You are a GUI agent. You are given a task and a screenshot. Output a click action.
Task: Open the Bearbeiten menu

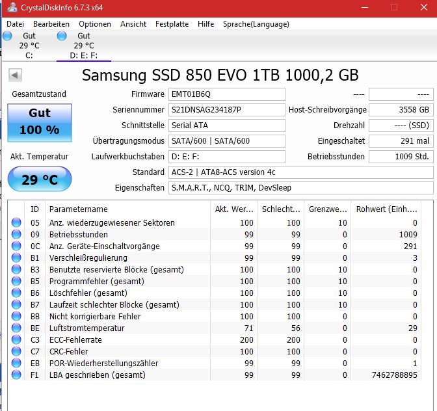(x=51, y=24)
